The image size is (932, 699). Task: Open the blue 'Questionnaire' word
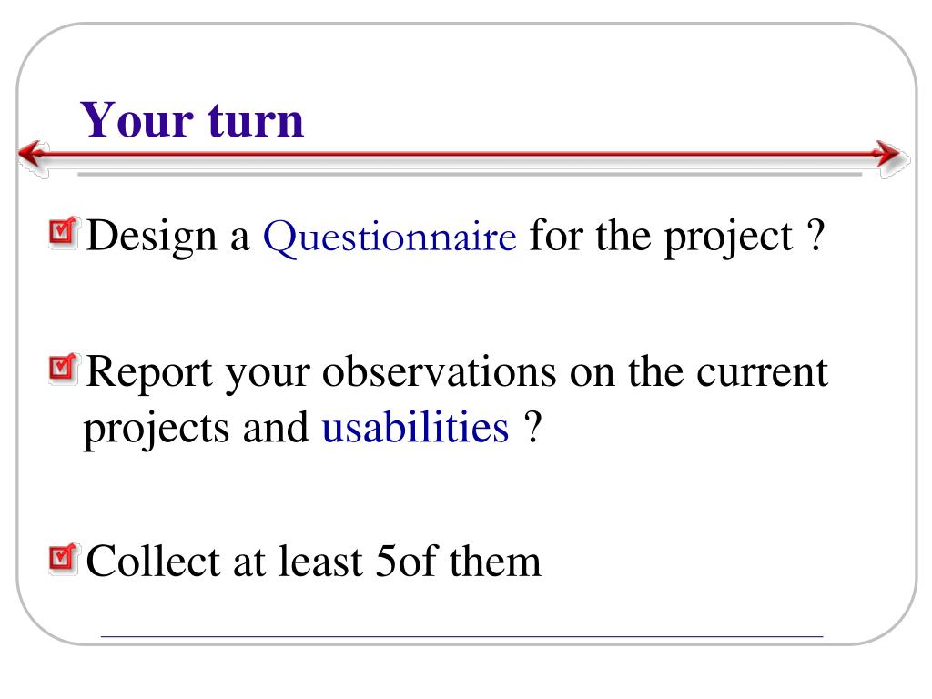tap(390, 238)
